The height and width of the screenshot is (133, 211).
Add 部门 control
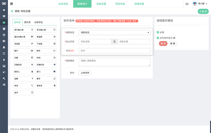pyautogui.click(x=46, y=71)
